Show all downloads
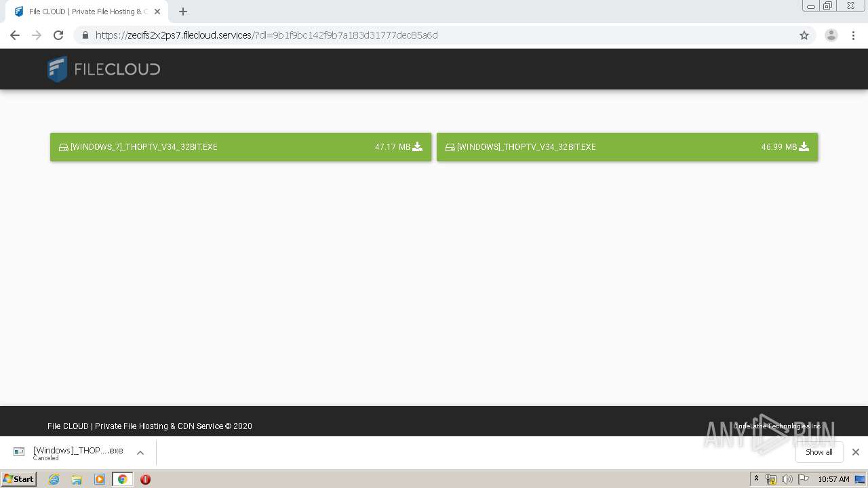 [819, 452]
